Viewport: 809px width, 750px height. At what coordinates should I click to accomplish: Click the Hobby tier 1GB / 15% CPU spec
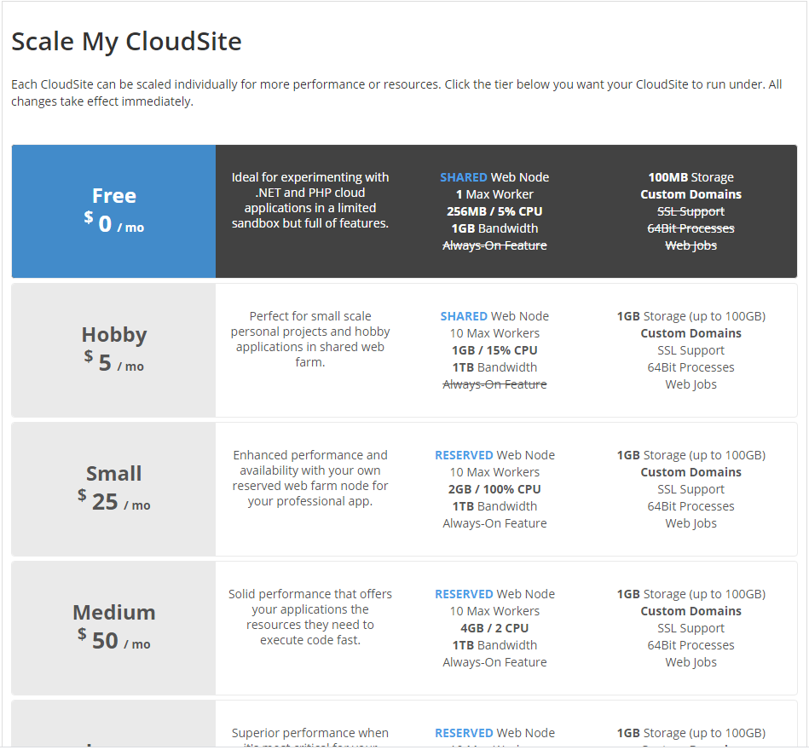coord(494,350)
